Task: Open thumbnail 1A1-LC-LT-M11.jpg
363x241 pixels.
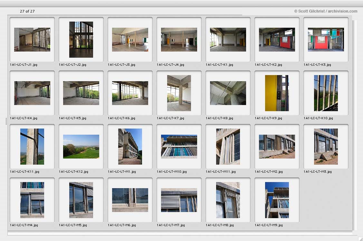Action: click(x=228, y=147)
